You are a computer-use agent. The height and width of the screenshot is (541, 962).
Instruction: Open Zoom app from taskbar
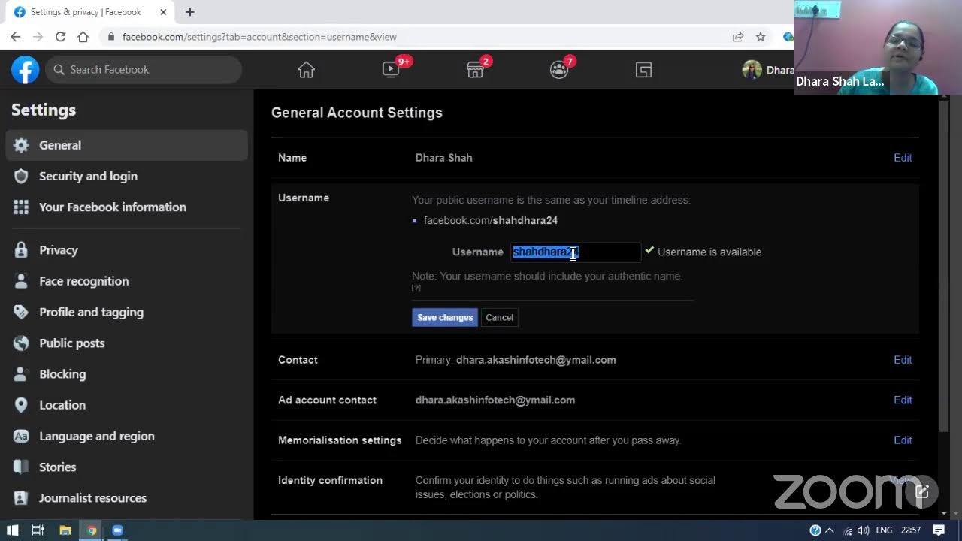tap(117, 530)
